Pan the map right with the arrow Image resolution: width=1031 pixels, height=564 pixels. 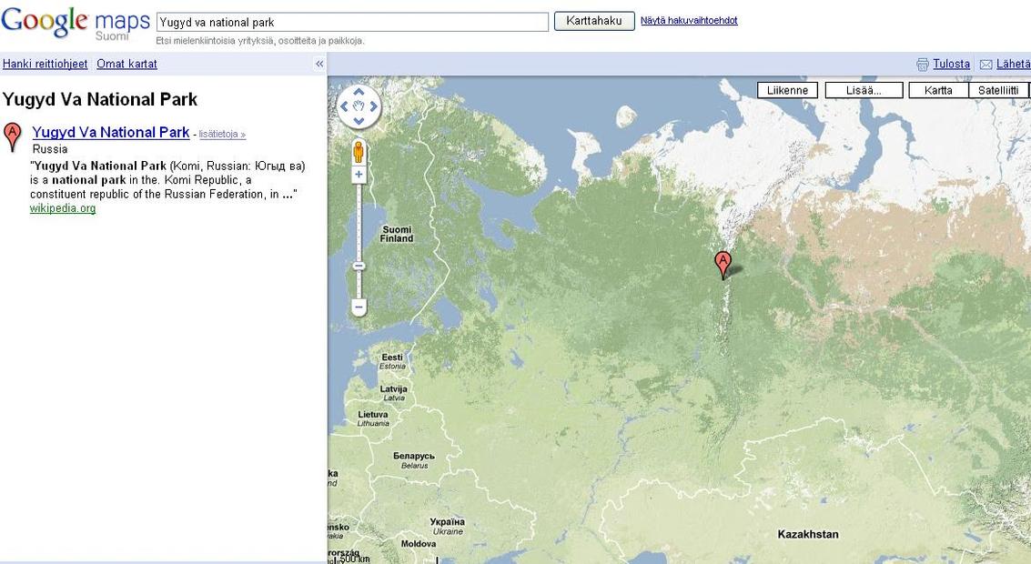coord(373,106)
